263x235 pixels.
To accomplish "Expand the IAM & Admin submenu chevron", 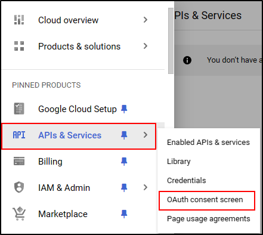I will [146, 187].
